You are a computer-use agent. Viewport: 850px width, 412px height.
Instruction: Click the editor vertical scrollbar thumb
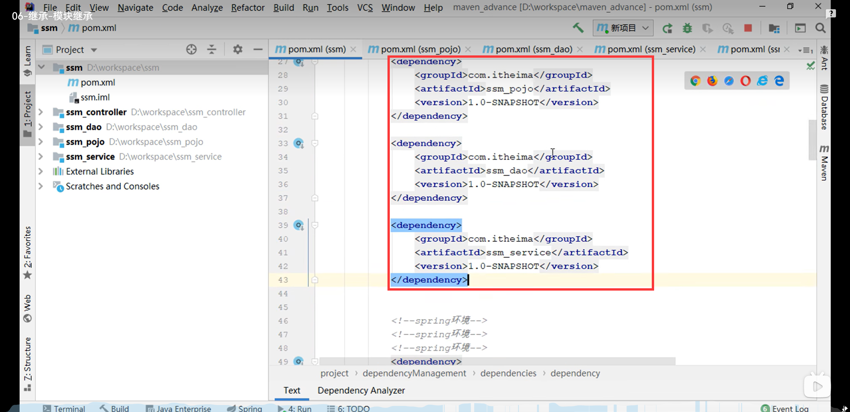tap(812, 139)
